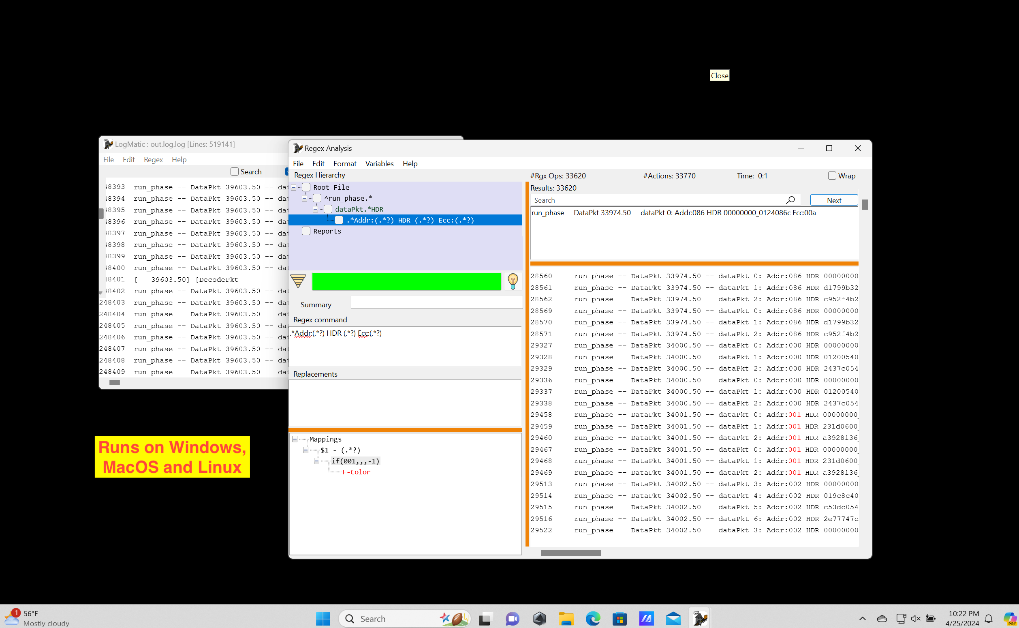Click the LogMatic window title icon
The height and width of the screenshot is (628, 1019).
[108, 144]
